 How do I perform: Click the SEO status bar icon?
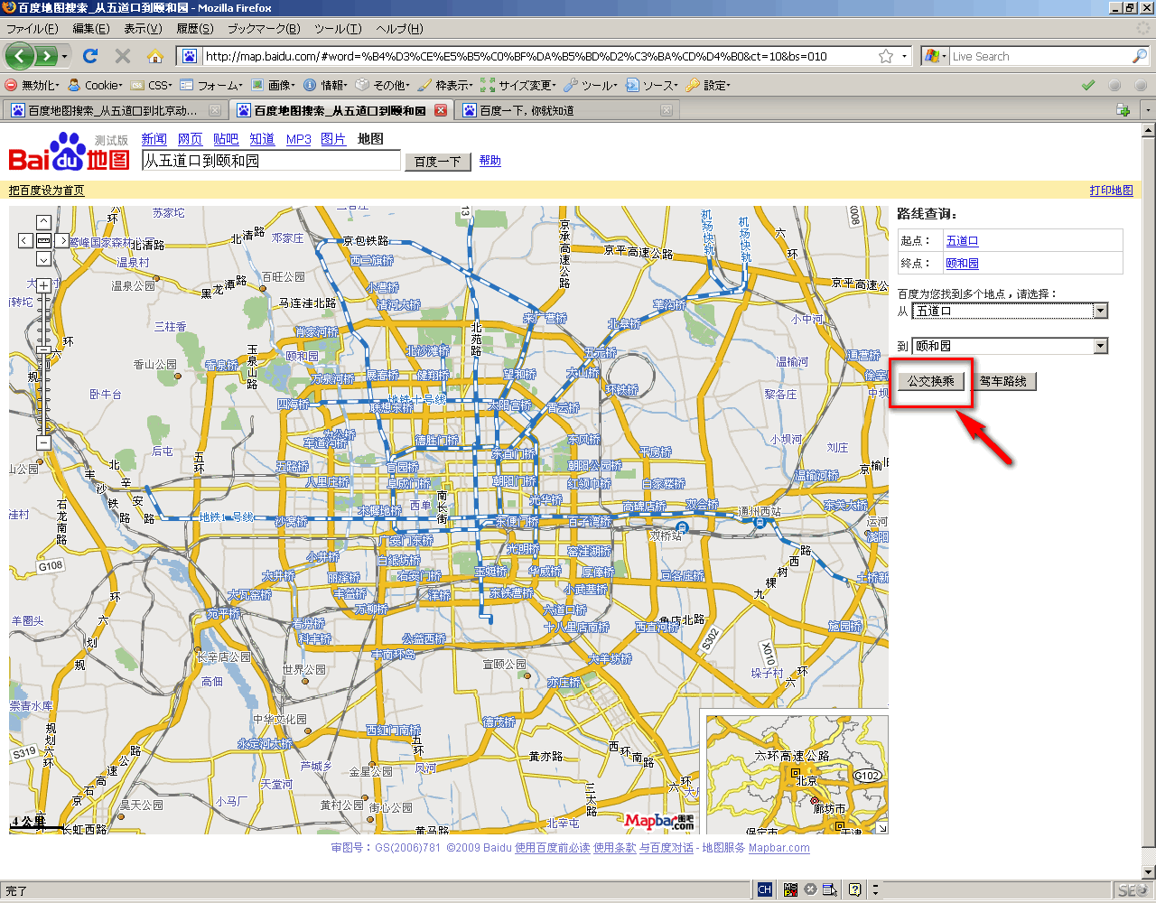(x=1133, y=889)
